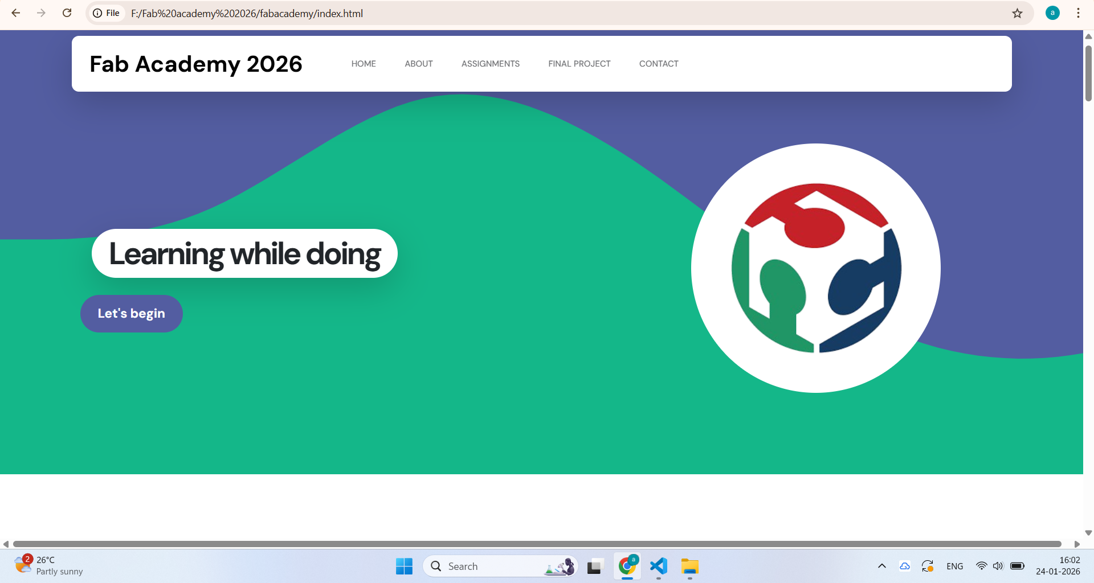Go back using browser back arrow
1094x583 pixels.
tap(16, 13)
